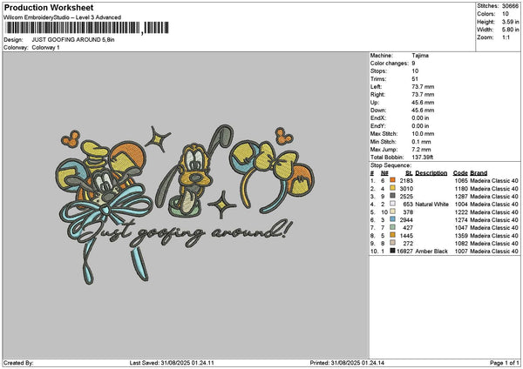Select the Amber Black color swatch
523x369 pixels.
click(392, 251)
